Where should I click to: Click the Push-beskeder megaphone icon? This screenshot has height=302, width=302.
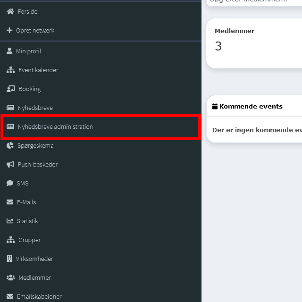tap(10, 164)
